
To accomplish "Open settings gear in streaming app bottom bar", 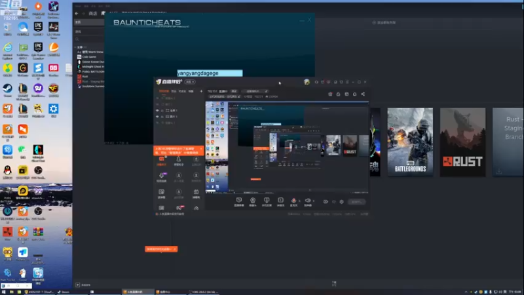I will (341, 202).
